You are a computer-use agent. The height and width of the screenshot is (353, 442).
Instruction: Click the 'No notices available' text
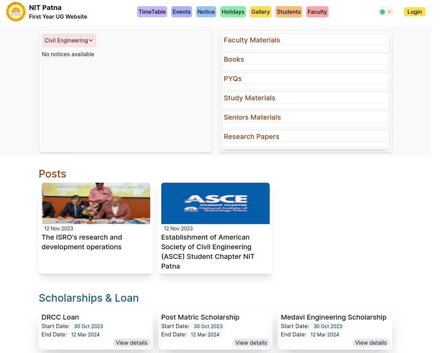click(68, 54)
